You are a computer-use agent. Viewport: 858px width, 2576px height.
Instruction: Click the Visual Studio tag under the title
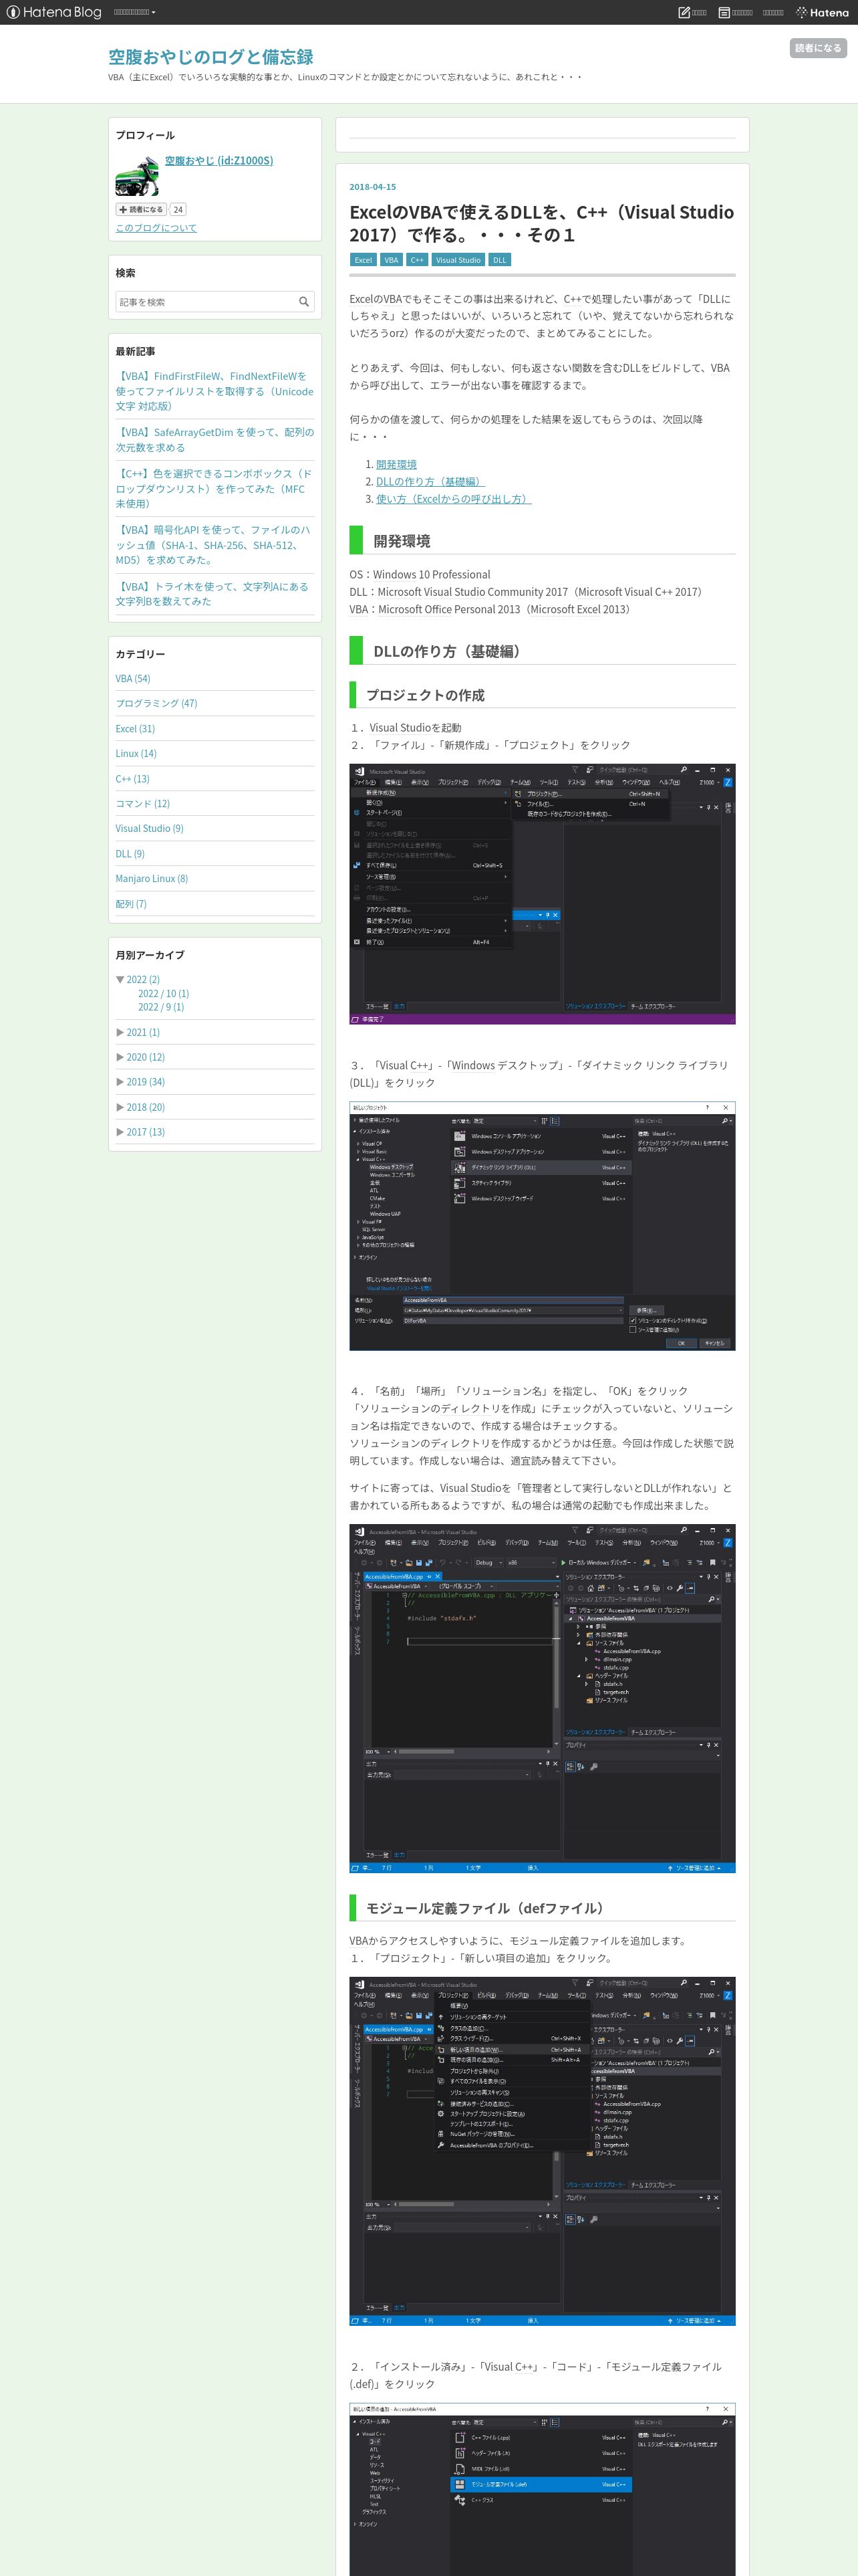pos(458,260)
